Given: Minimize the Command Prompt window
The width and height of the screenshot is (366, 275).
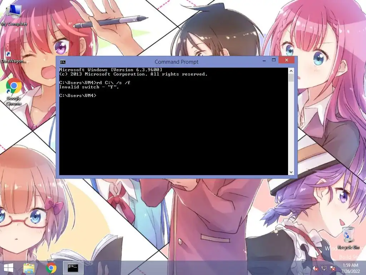Looking at the screenshot, I should coord(264,61).
